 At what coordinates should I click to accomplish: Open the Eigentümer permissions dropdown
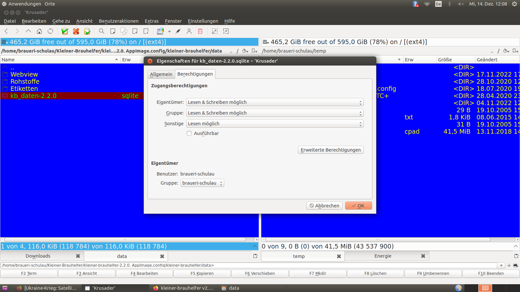275,102
